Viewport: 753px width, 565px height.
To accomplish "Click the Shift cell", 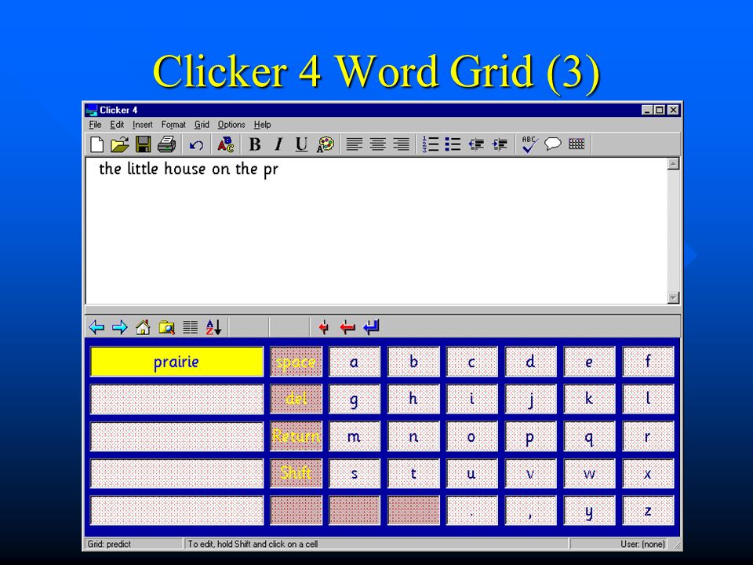I will coord(296,473).
